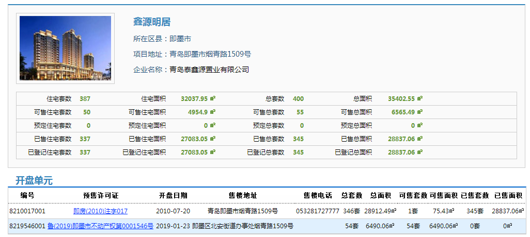530x237 pixels.
Task: Select the 可售套数 column header
Action: 413,196
